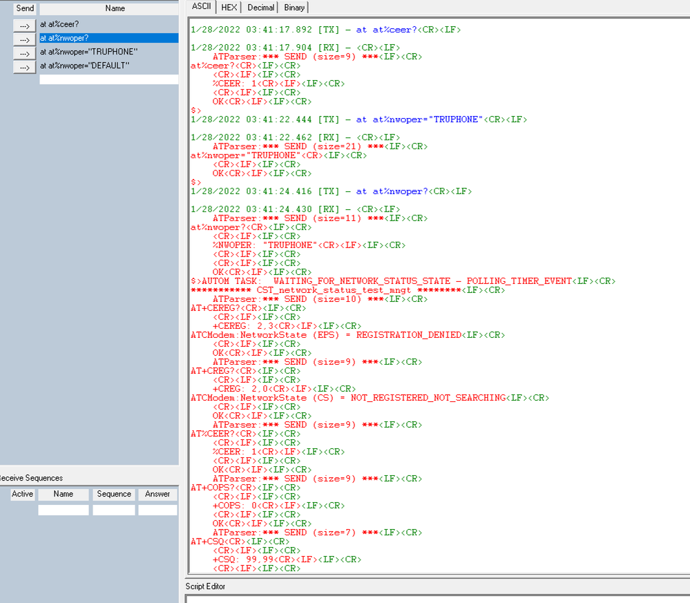This screenshot has width=690, height=603.
Task: Click inside the Script Editor text area
Action: click(x=438, y=599)
